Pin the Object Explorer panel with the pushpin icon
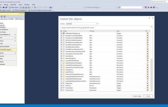The width and height of the screenshot is (168, 107). pyautogui.click(x=21, y=14)
